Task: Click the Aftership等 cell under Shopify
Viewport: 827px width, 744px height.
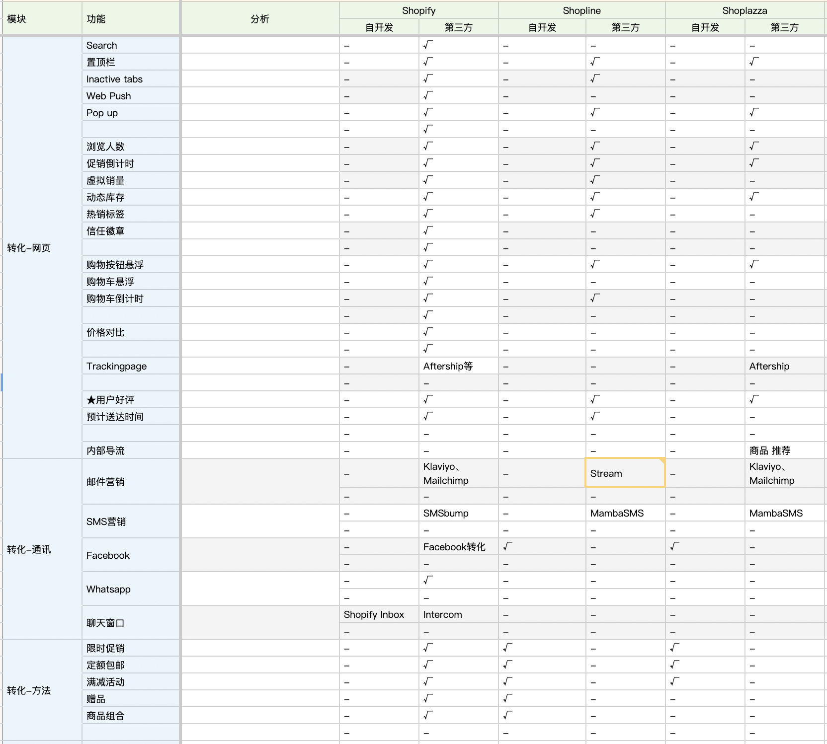Action: click(x=458, y=366)
